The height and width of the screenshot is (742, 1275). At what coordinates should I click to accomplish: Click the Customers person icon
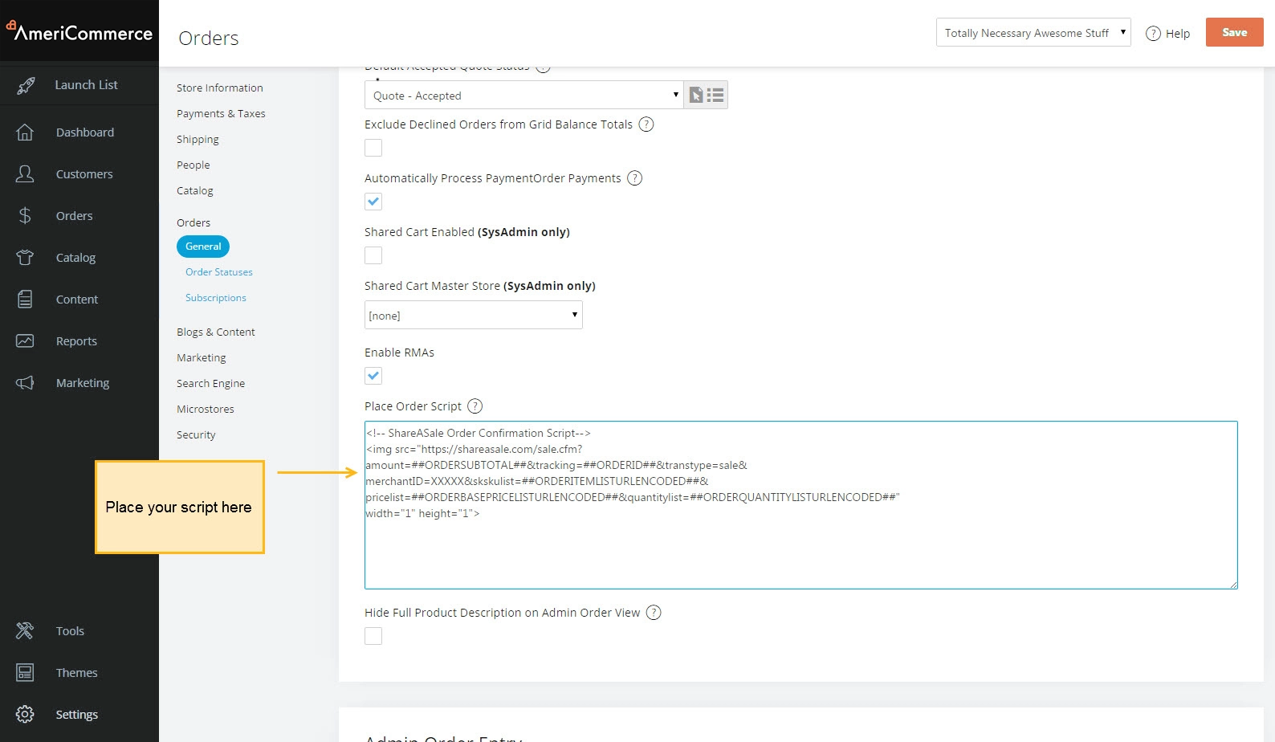pyautogui.click(x=25, y=174)
